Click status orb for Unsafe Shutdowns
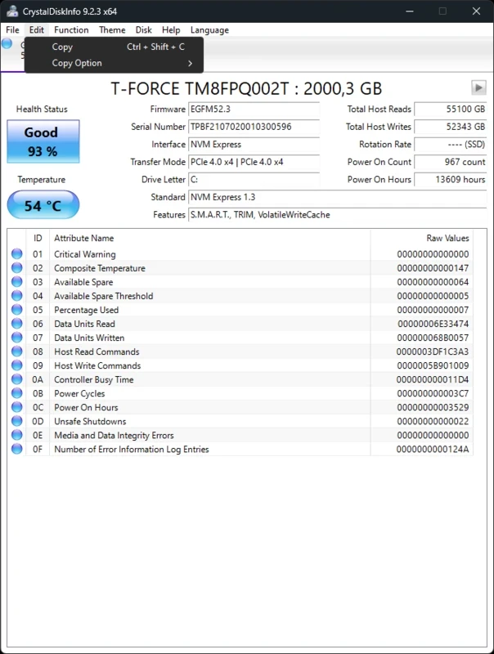This screenshot has width=494, height=654. [x=17, y=421]
